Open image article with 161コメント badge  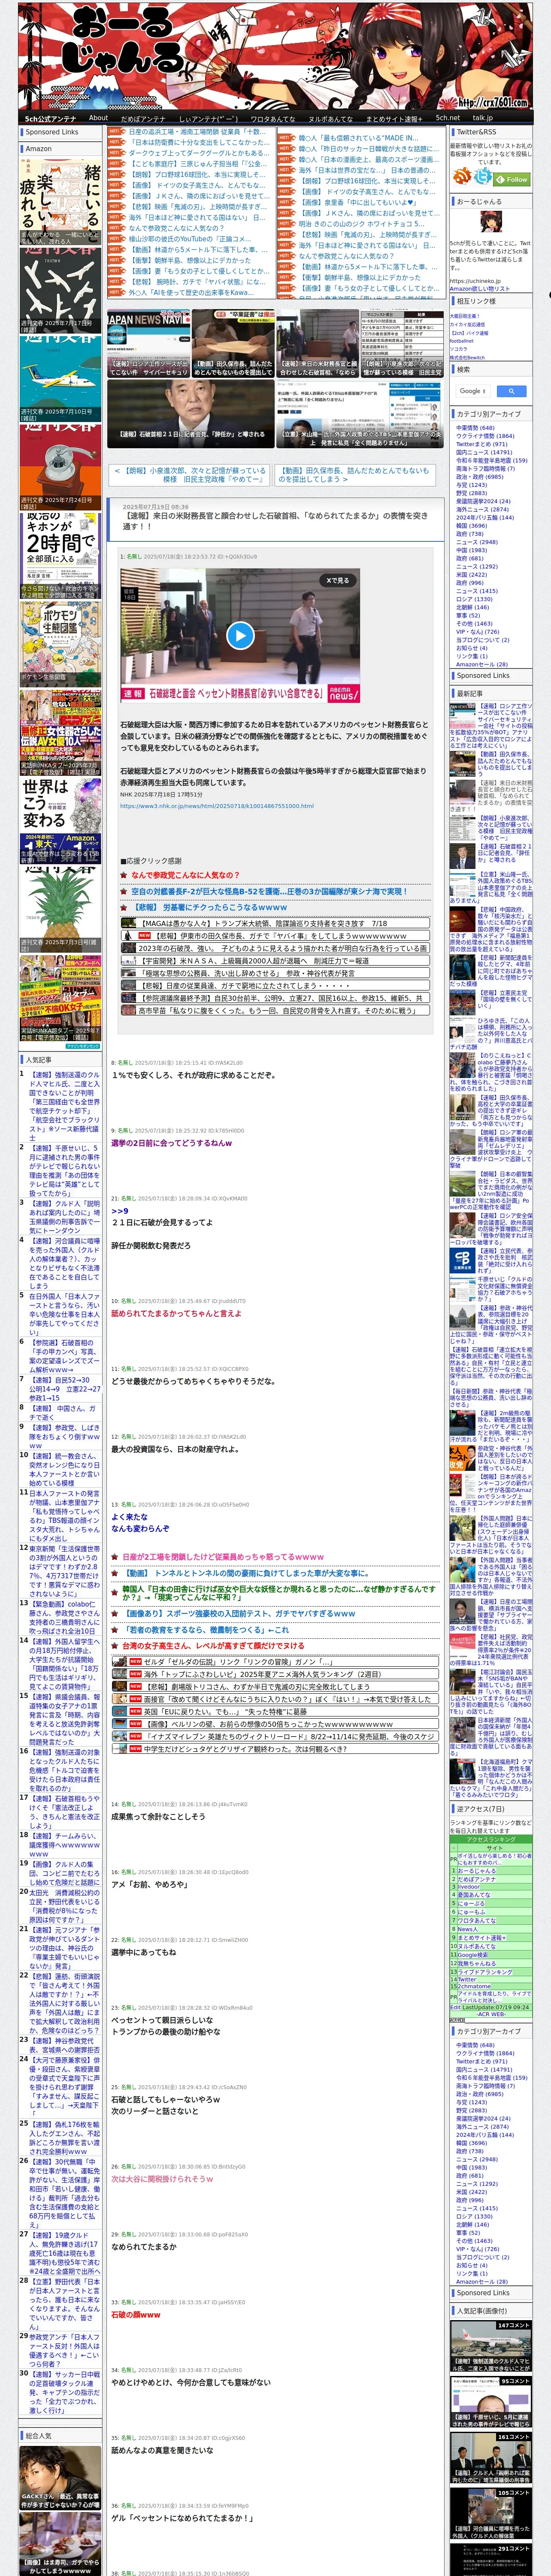[490, 2458]
